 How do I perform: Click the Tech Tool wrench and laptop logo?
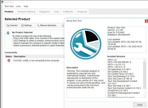coord(86,44)
